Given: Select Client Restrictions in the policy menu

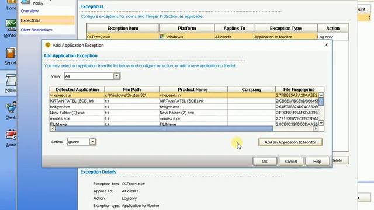Looking at the screenshot, I should (36, 30).
